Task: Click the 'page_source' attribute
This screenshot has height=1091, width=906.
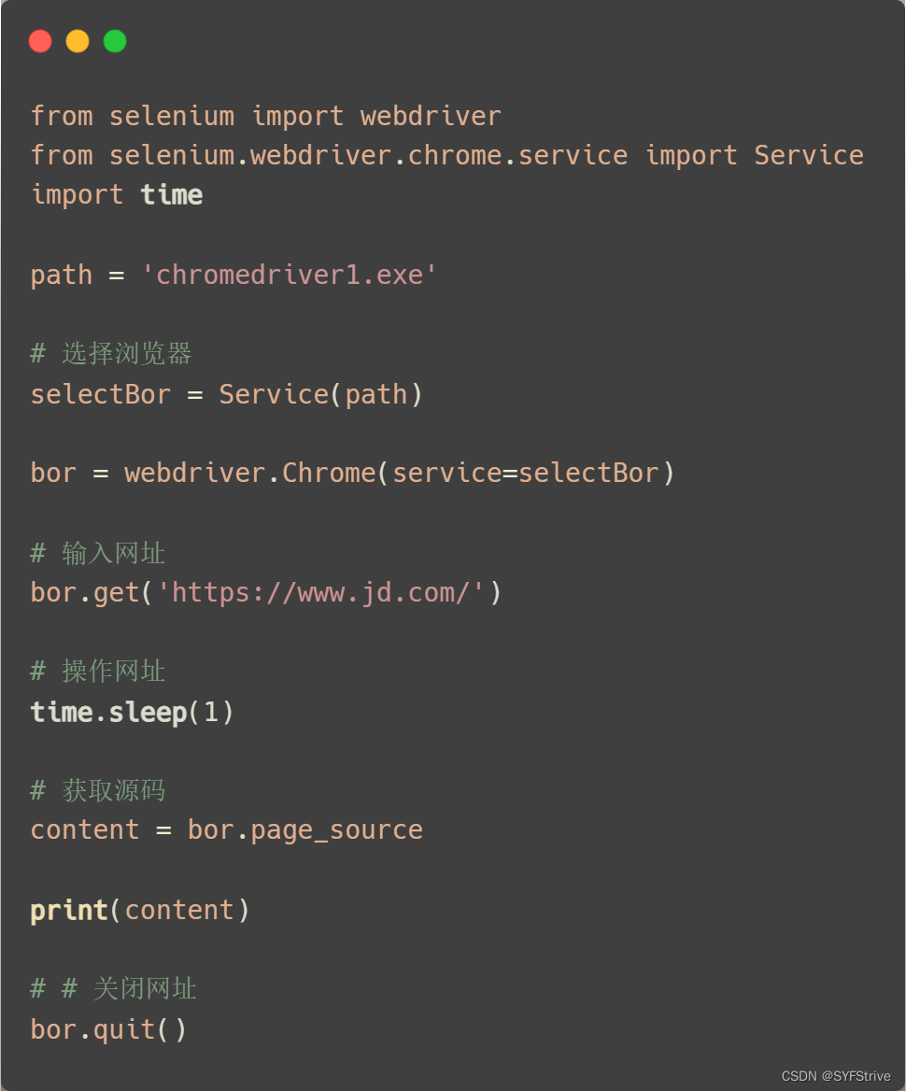Action: coord(336,829)
